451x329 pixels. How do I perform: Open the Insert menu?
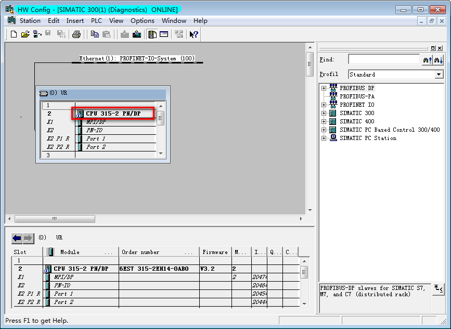pyautogui.click(x=75, y=21)
